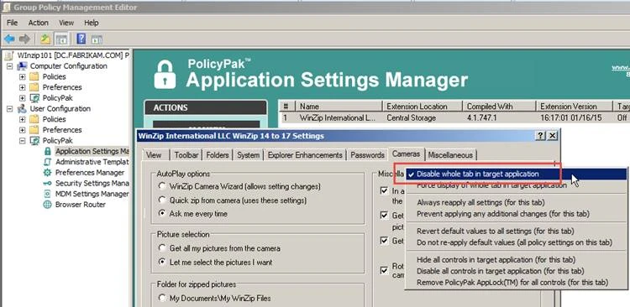Collapse the Computer Configuration tree node
Image resolution: width=630 pixels, height=307 pixels.
tap(9, 66)
